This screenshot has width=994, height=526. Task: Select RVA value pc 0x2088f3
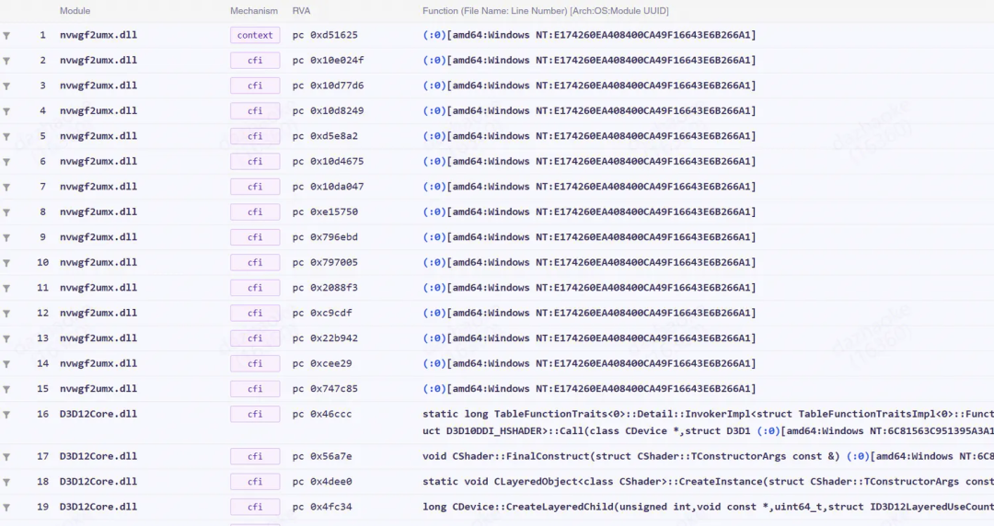tap(325, 287)
